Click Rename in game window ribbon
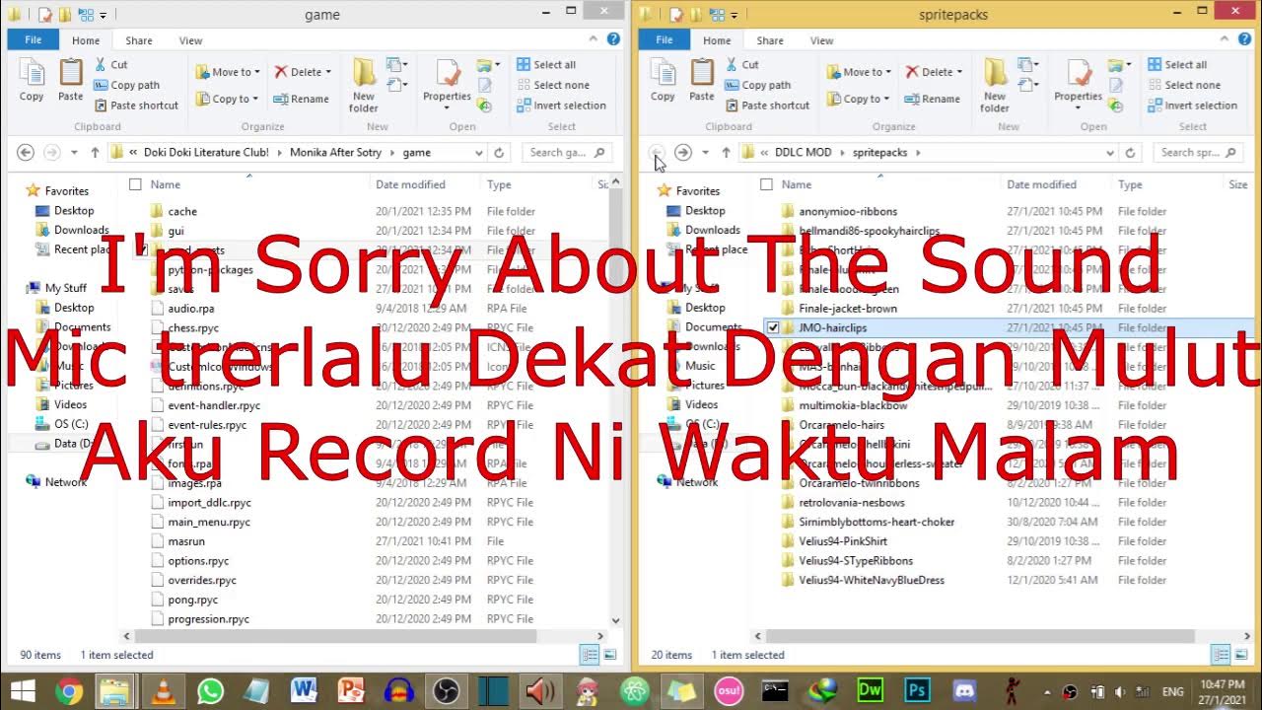The width and height of the screenshot is (1262, 710). [x=301, y=99]
